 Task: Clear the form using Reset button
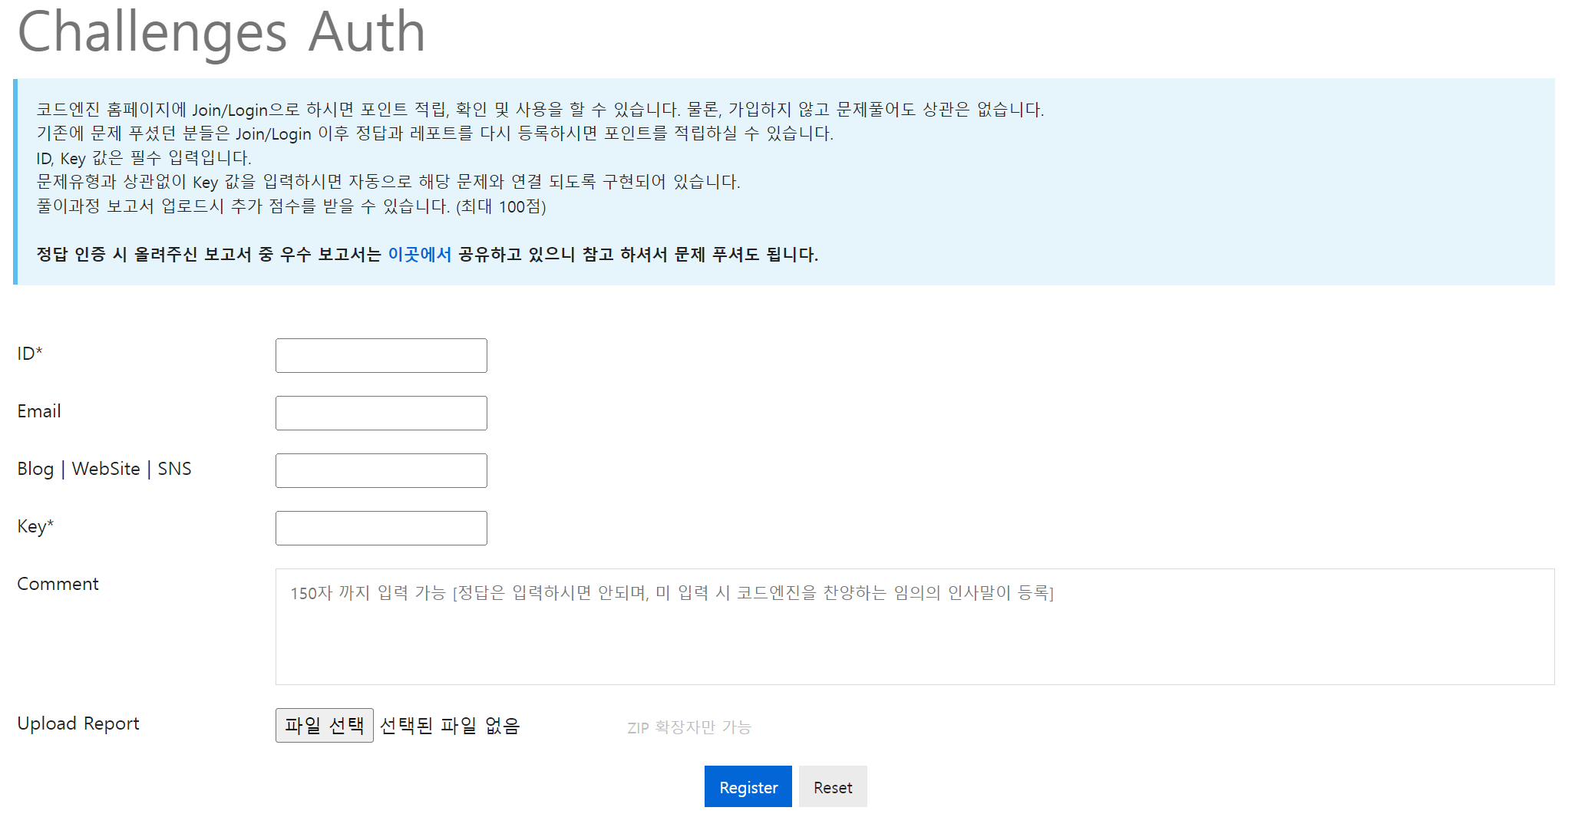pyautogui.click(x=832, y=786)
